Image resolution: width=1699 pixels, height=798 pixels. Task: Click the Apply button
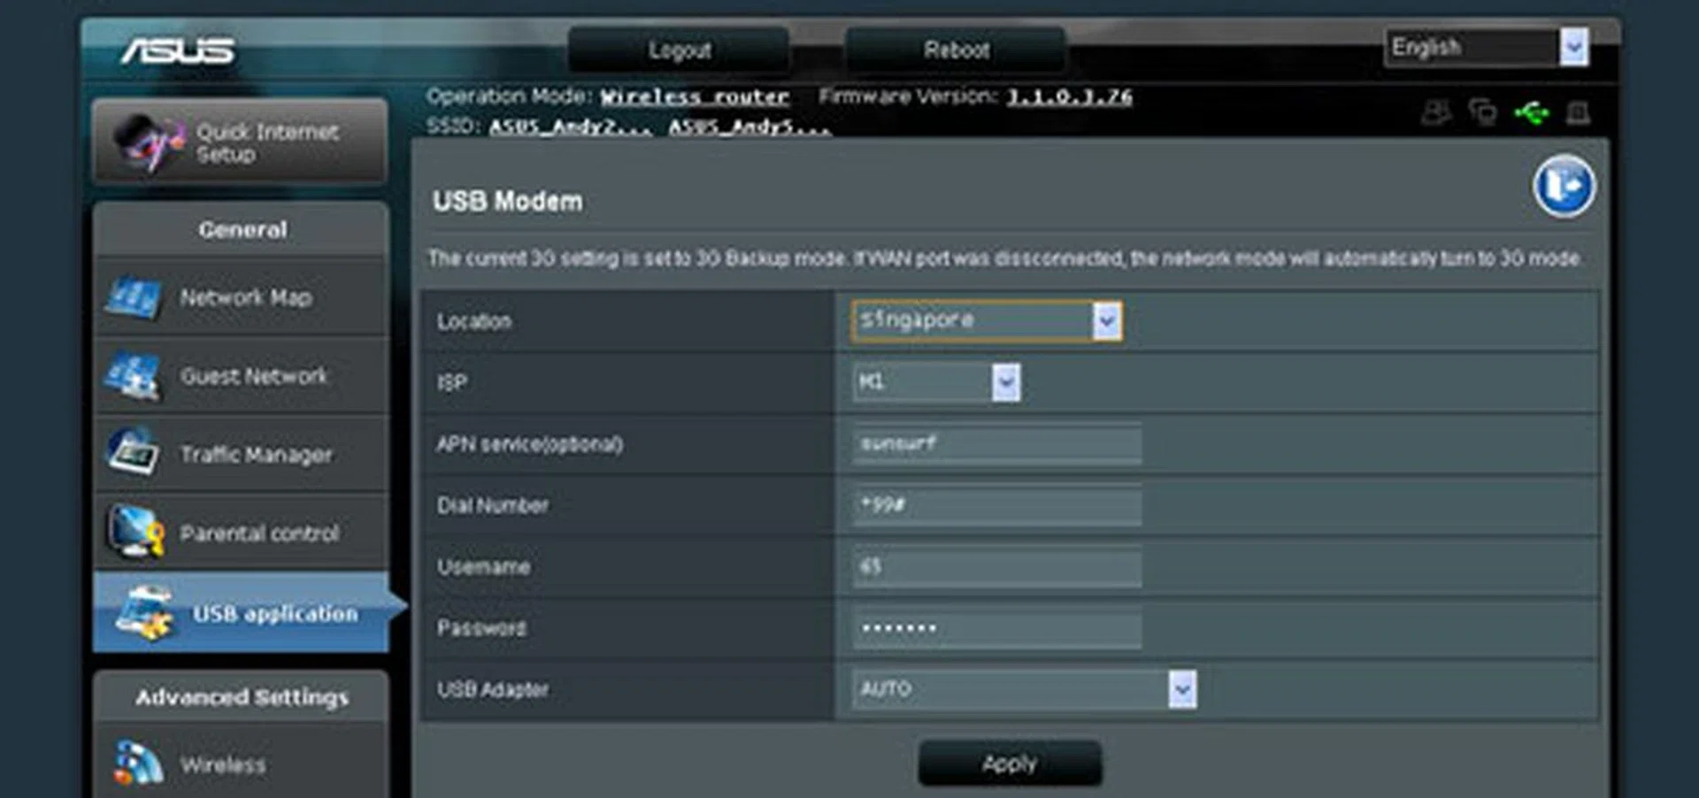[x=1010, y=763]
